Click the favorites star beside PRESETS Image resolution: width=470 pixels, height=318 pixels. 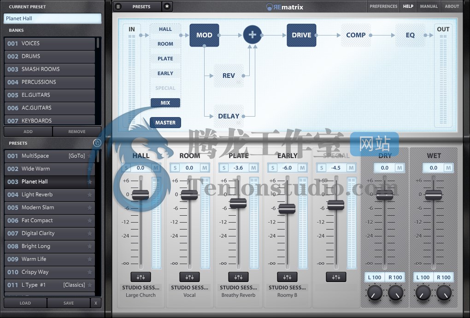tap(167, 6)
